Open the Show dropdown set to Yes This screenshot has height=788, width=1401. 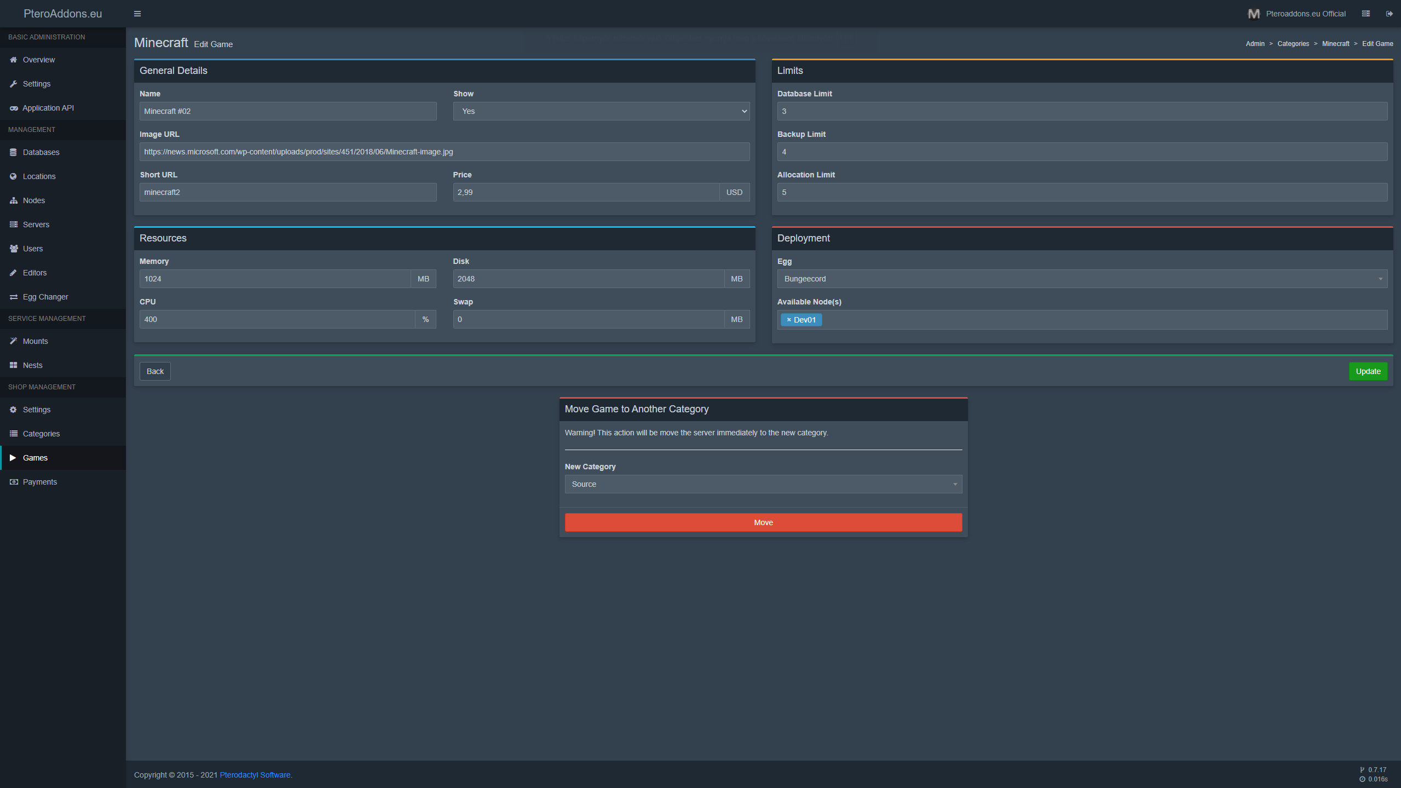(601, 111)
